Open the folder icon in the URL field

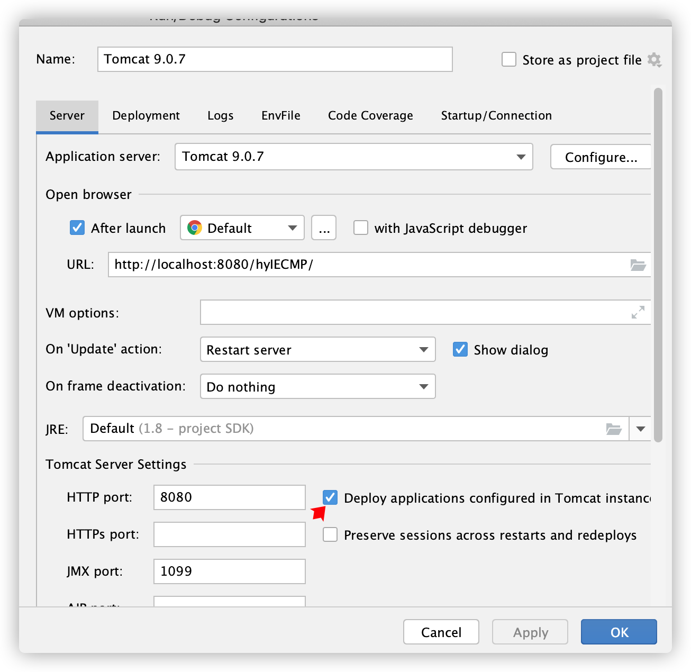point(638,265)
